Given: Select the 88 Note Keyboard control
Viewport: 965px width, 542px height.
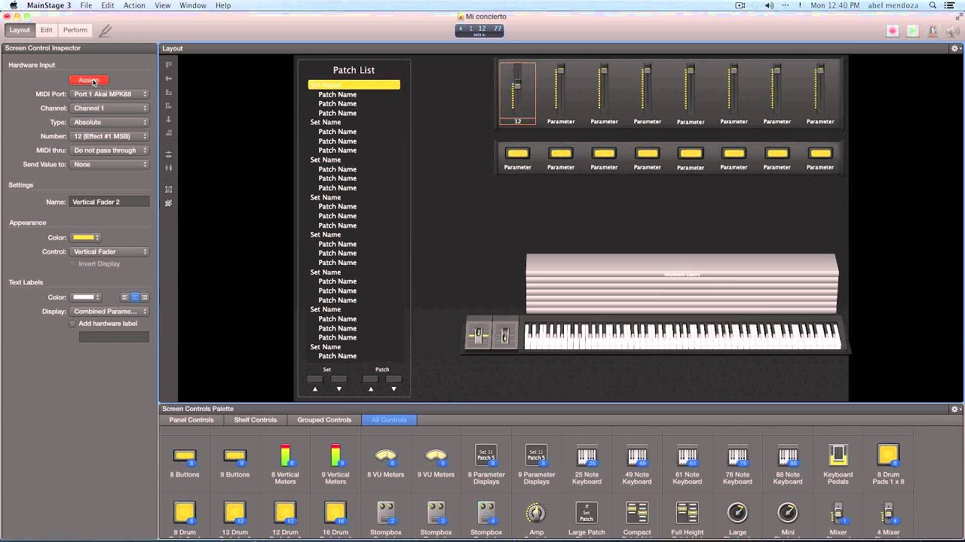Looking at the screenshot, I should click(788, 464).
